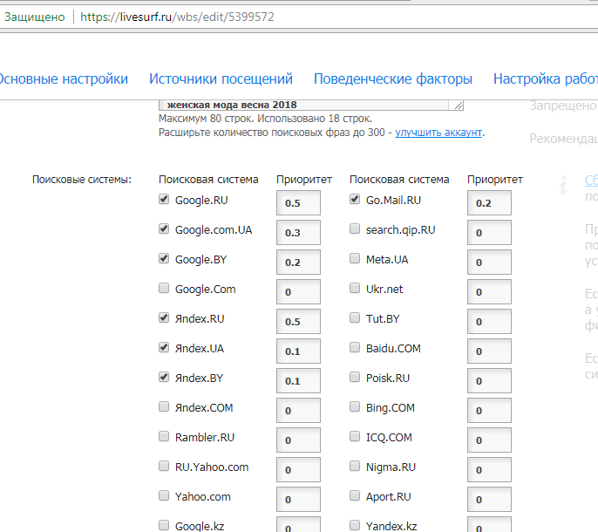598x532 pixels.
Task: Uncheck the Google.RU checkbox
Action: pyautogui.click(x=165, y=200)
